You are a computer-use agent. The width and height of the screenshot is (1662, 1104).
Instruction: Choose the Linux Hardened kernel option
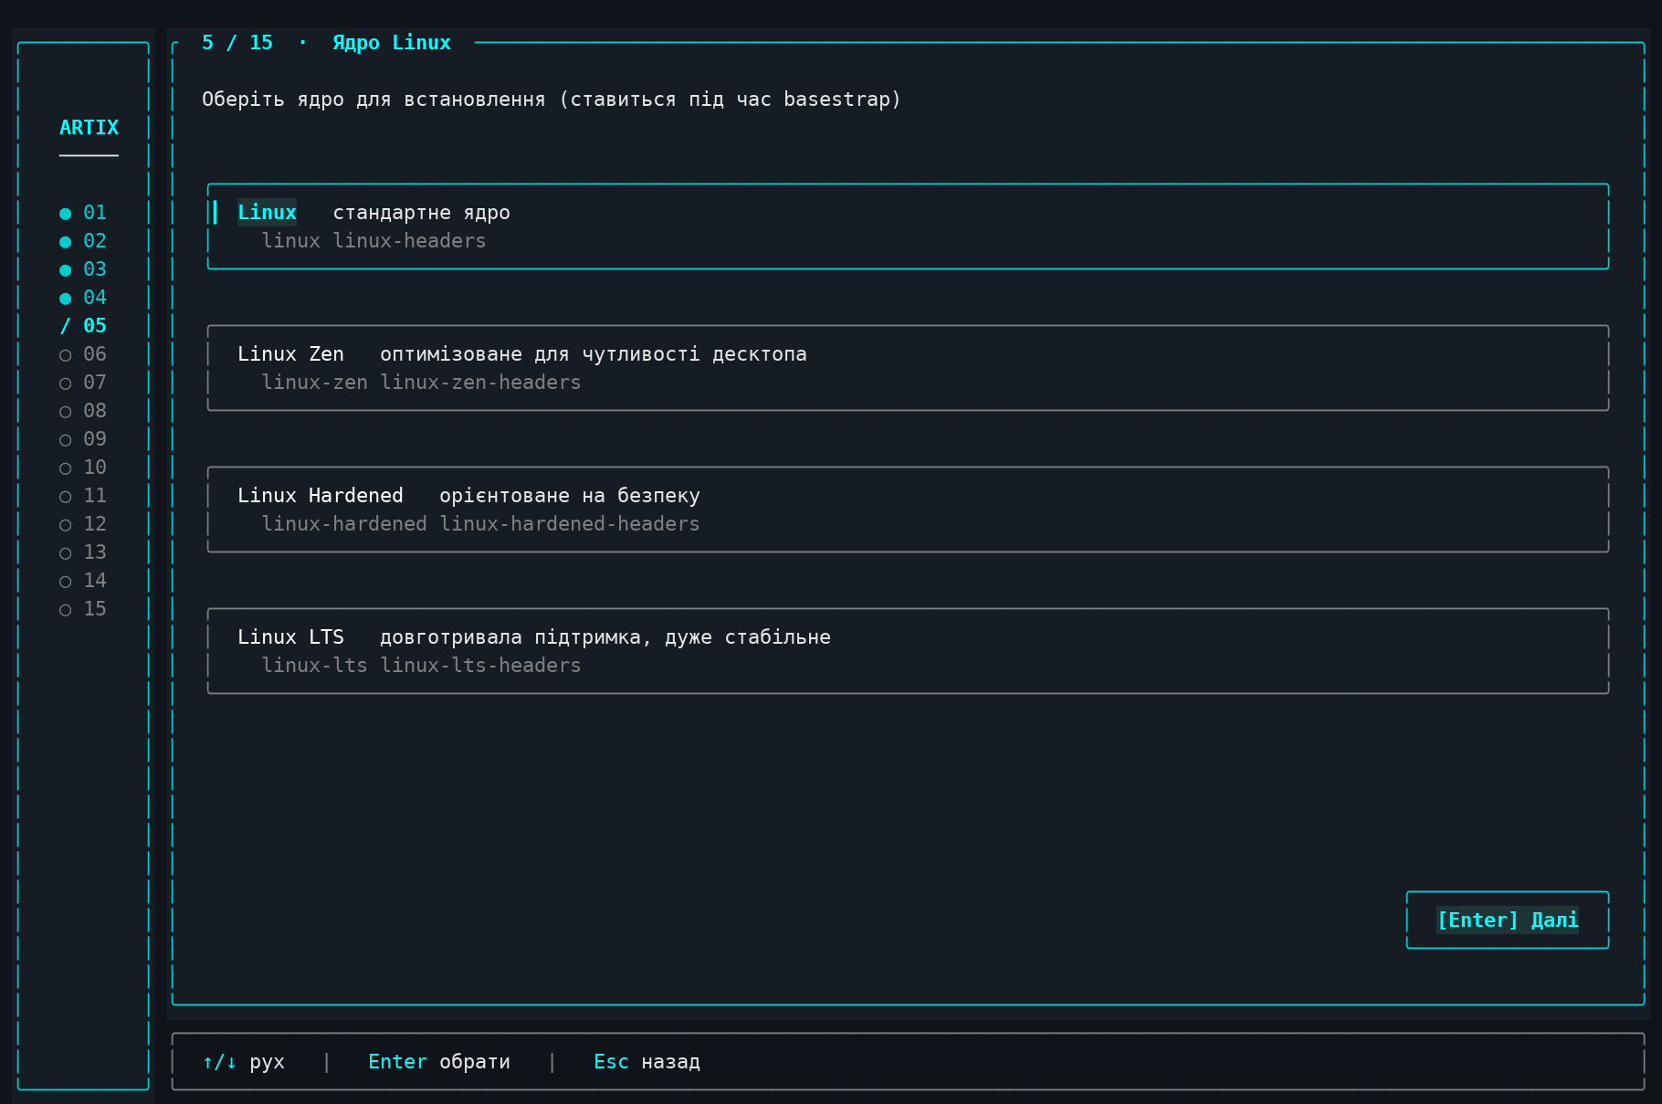908,510
